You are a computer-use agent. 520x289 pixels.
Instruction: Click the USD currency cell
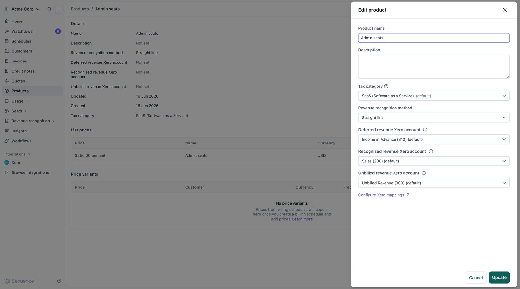click(x=321, y=155)
